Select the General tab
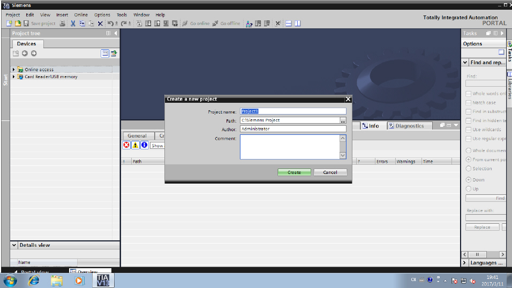Image resolution: width=512 pixels, height=288 pixels. [x=137, y=136]
